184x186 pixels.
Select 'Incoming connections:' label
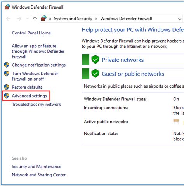pyautogui.click(x=106, y=108)
